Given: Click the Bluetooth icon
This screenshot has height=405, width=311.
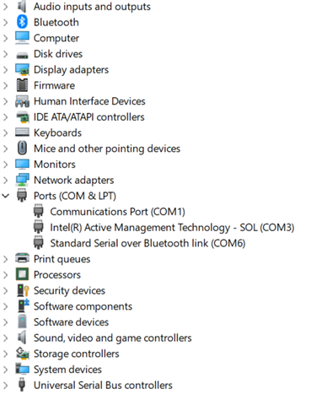Looking at the screenshot, I should 22,22.
